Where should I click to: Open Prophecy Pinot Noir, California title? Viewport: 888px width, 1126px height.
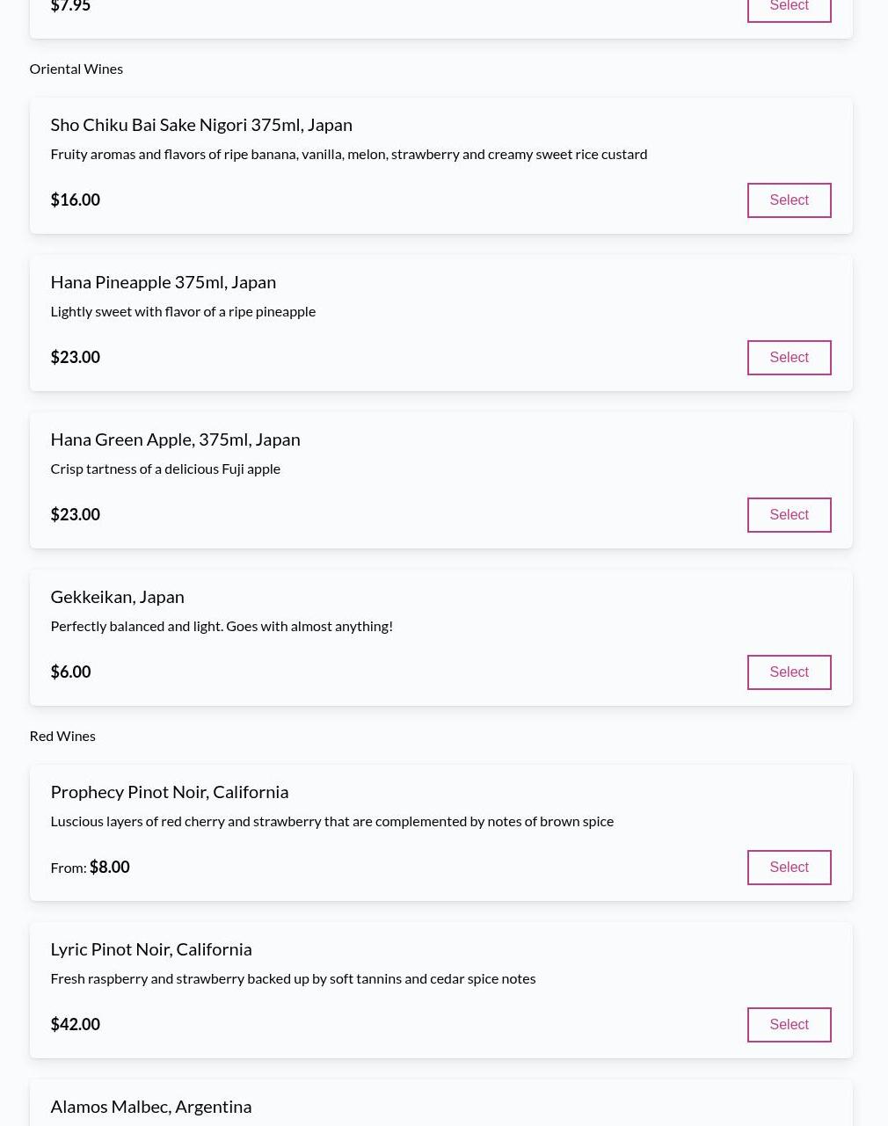(169, 792)
